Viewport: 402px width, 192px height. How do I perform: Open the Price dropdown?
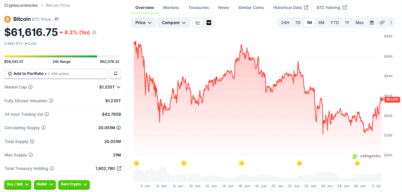[x=143, y=23]
